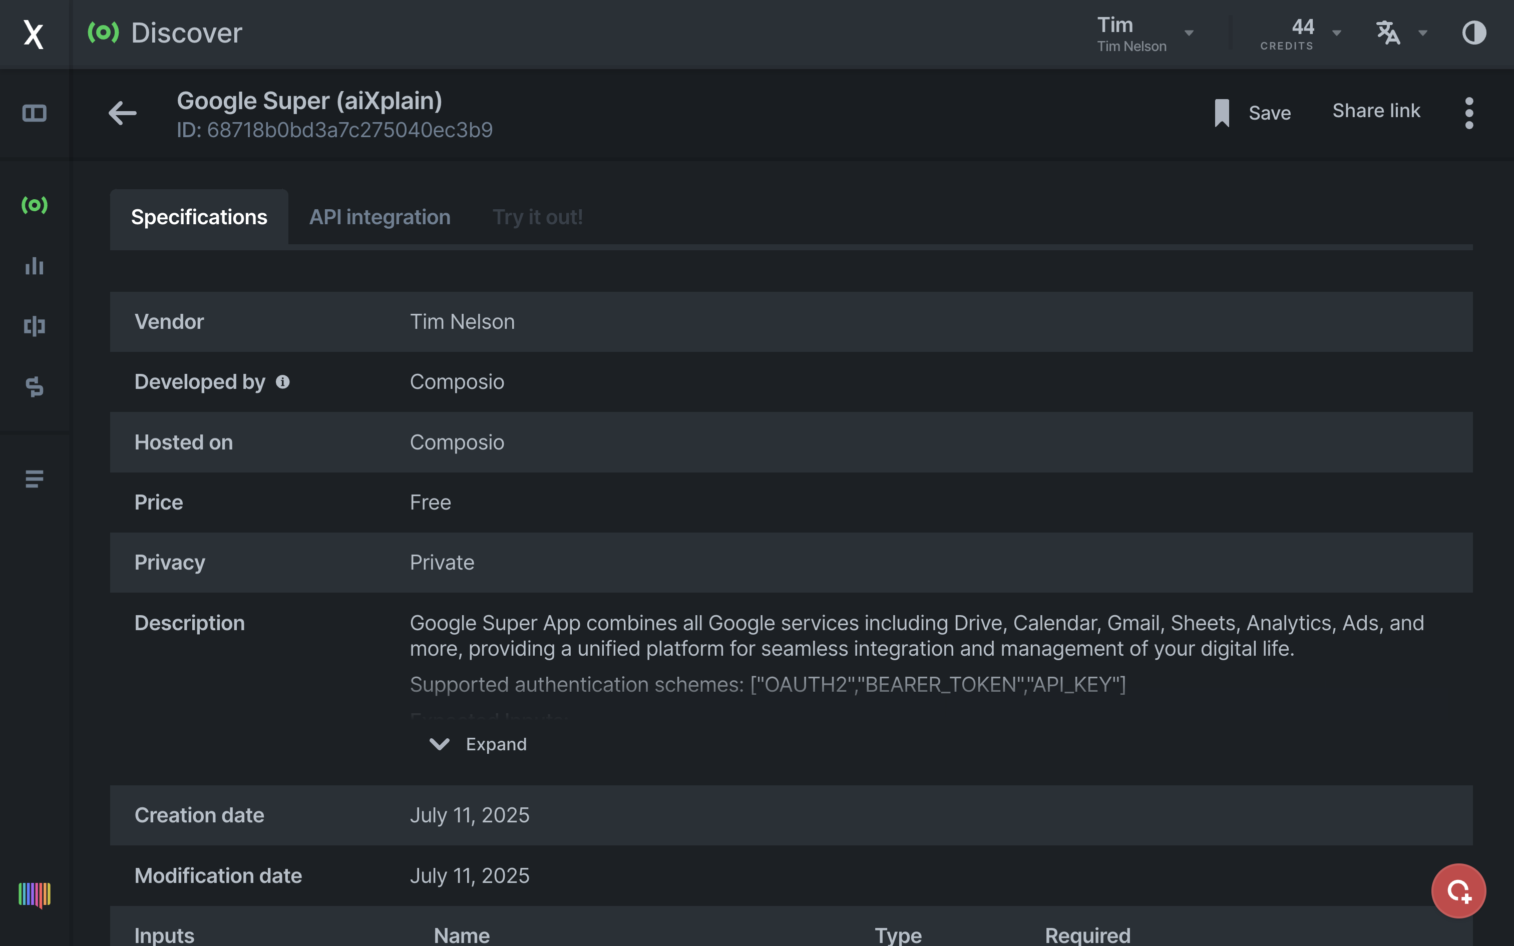Viewport: 1514px width, 946px height.
Task: Click the 44 credits count
Action: 1303,27
